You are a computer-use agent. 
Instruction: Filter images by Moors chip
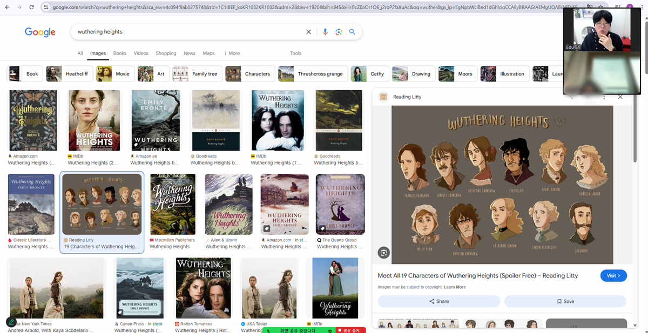(x=457, y=74)
